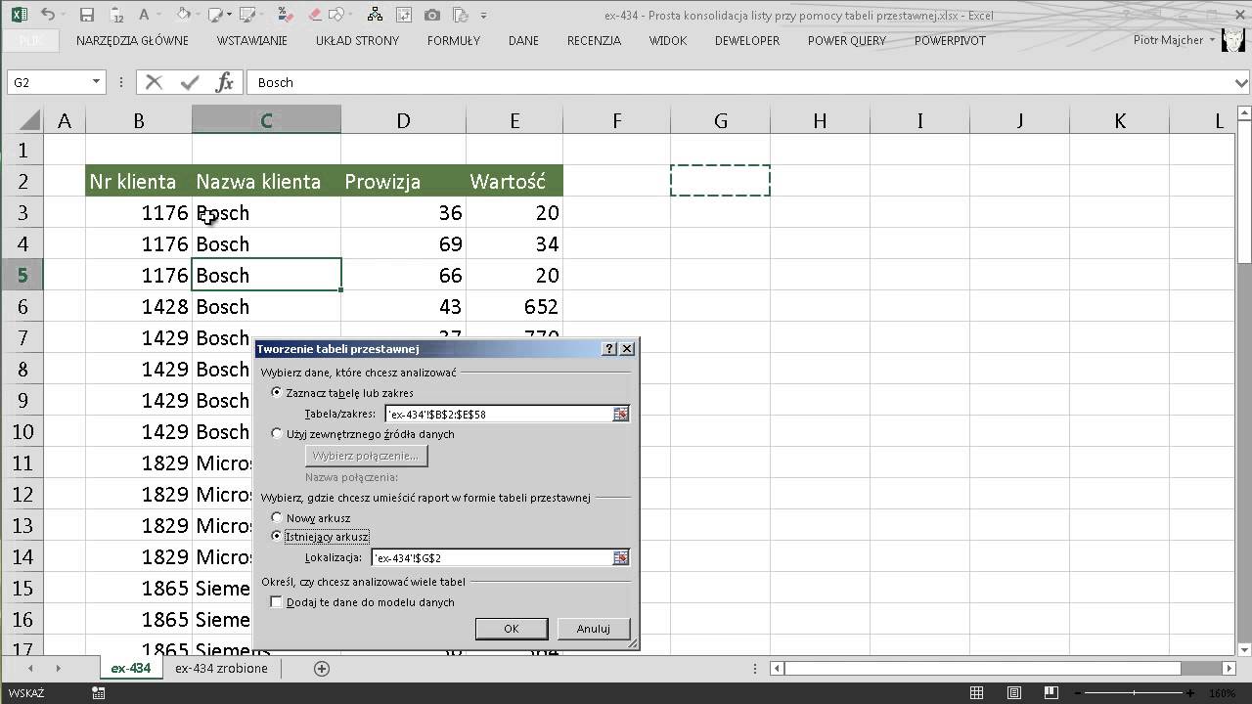Close the 'Tworzenie tabeli przestawnej' dialog
Image resolution: width=1252 pixels, height=704 pixels.
(x=628, y=348)
